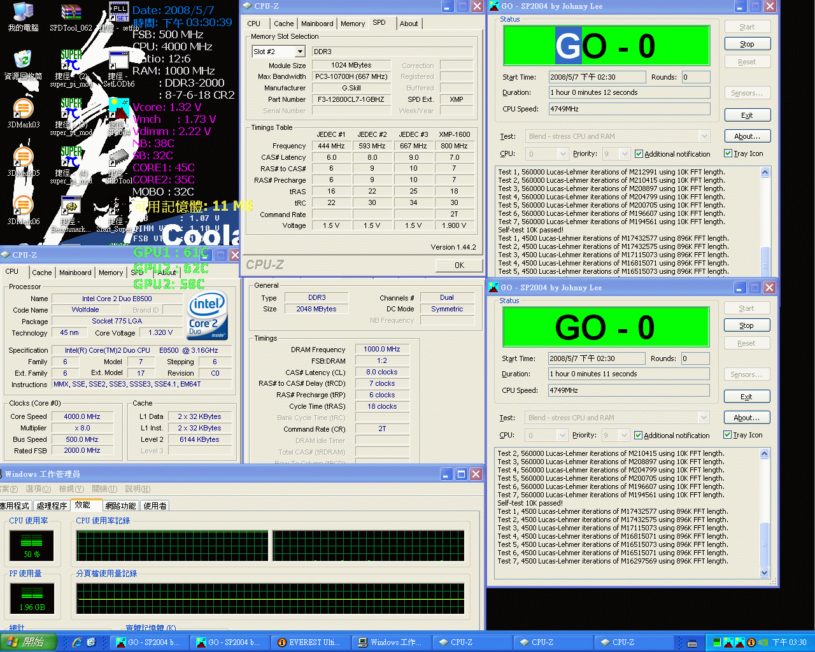The image size is (815, 652).
Task: Switch to EVEREST Ultimate taskbar button
Action: coord(312,642)
